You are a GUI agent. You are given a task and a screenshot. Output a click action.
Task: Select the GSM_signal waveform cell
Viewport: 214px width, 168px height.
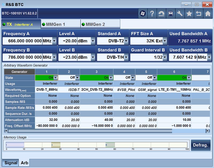[146, 90]
